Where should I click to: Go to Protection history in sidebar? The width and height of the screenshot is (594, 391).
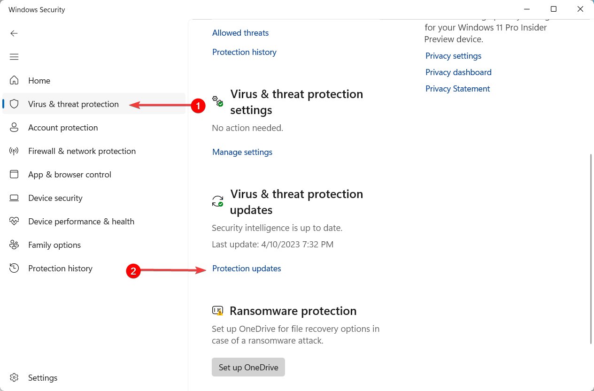point(60,268)
